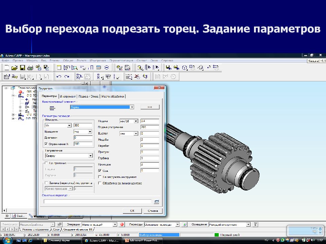This screenshot has width=326, height=244.
Task: Open the Торец constructive element dropdown
Action: click(x=132, y=107)
